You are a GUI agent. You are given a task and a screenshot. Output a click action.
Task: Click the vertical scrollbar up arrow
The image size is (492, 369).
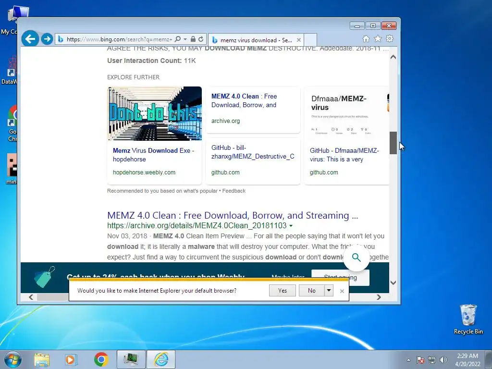pos(393,58)
